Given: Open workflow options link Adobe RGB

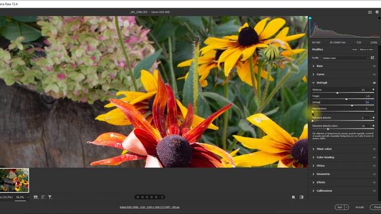Looking at the screenshot, I should 149,207.
